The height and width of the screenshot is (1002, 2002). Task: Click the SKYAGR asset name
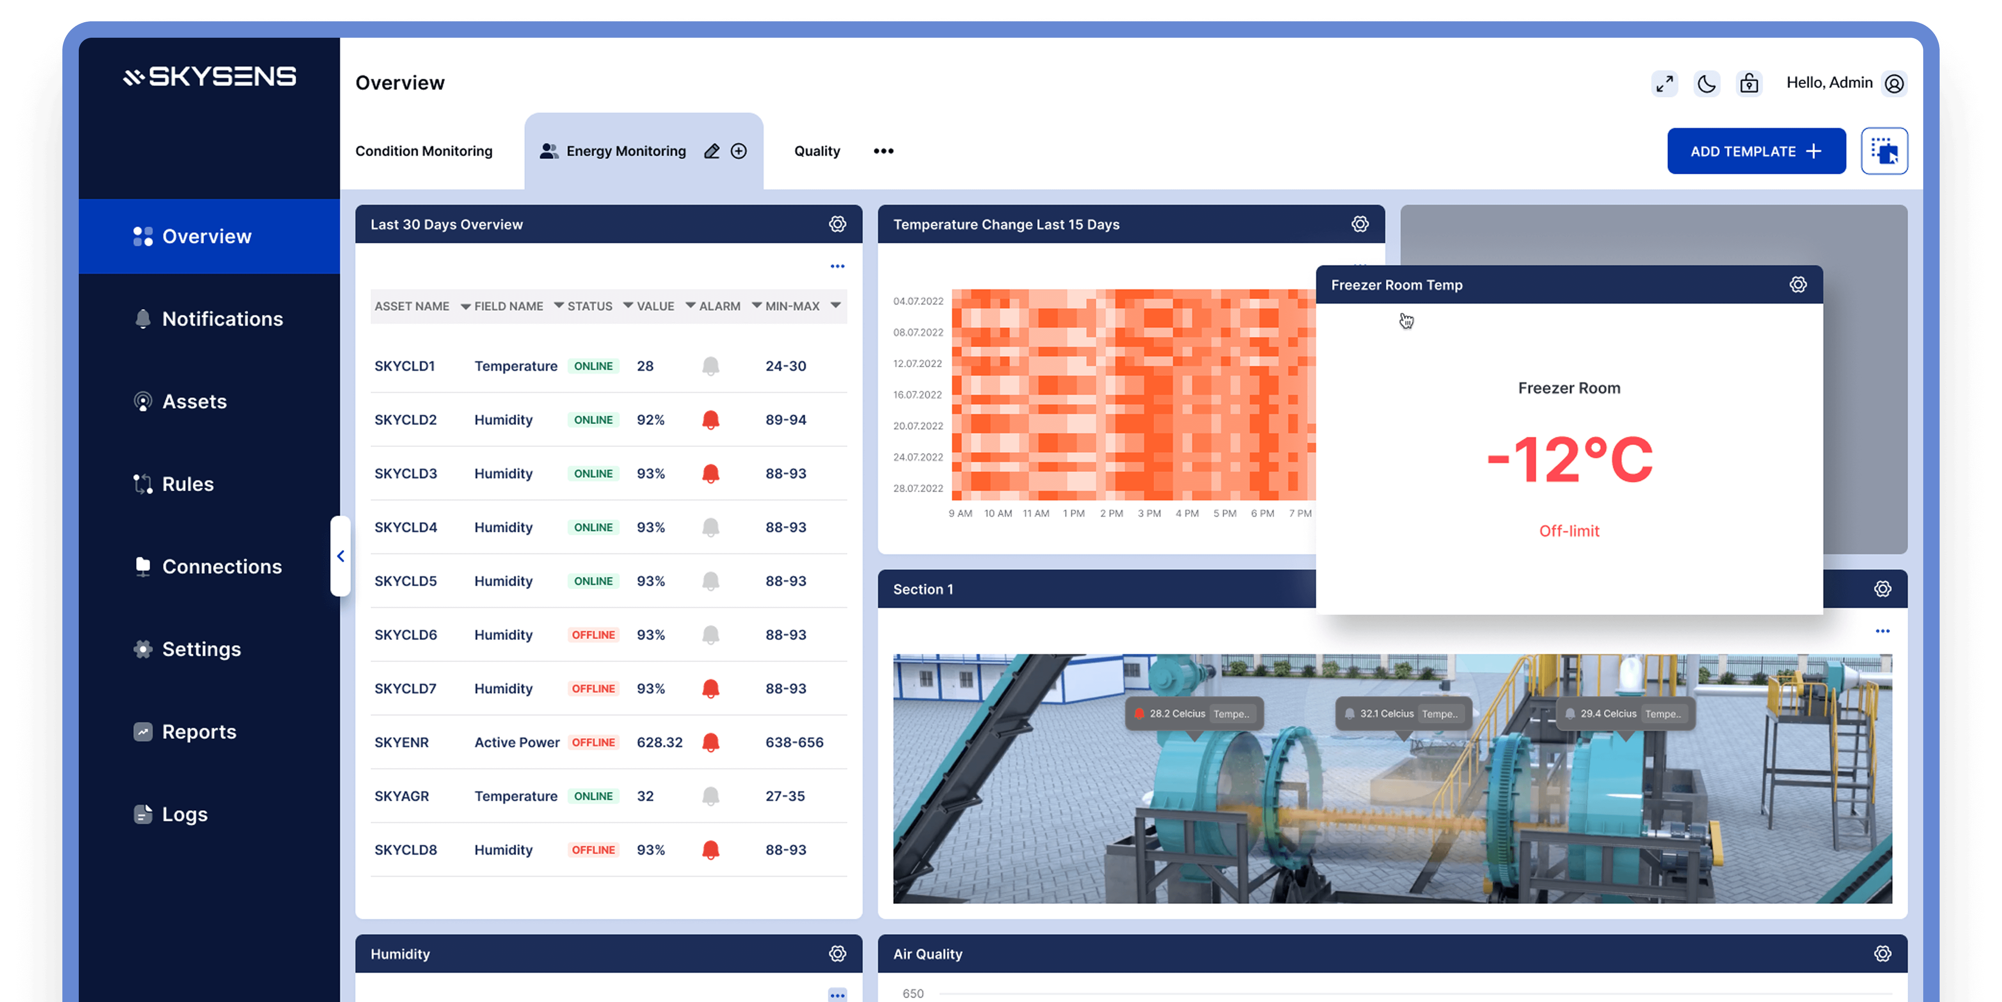(402, 796)
